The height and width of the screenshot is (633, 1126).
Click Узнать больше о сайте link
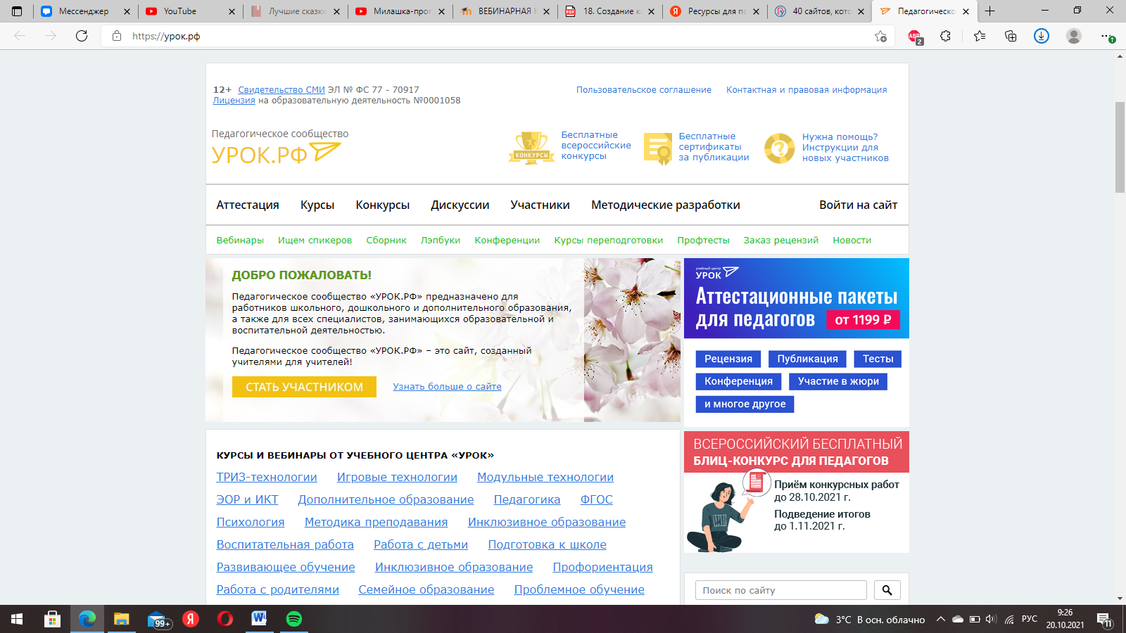point(448,386)
